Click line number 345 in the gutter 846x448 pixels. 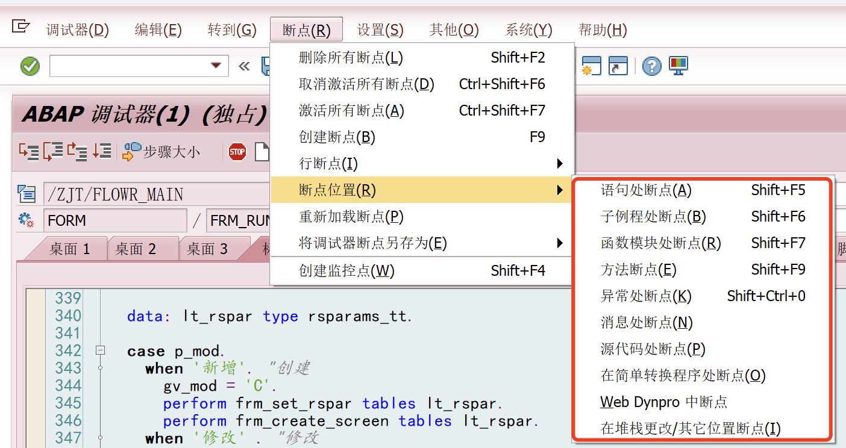pyautogui.click(x=67, y=403)
